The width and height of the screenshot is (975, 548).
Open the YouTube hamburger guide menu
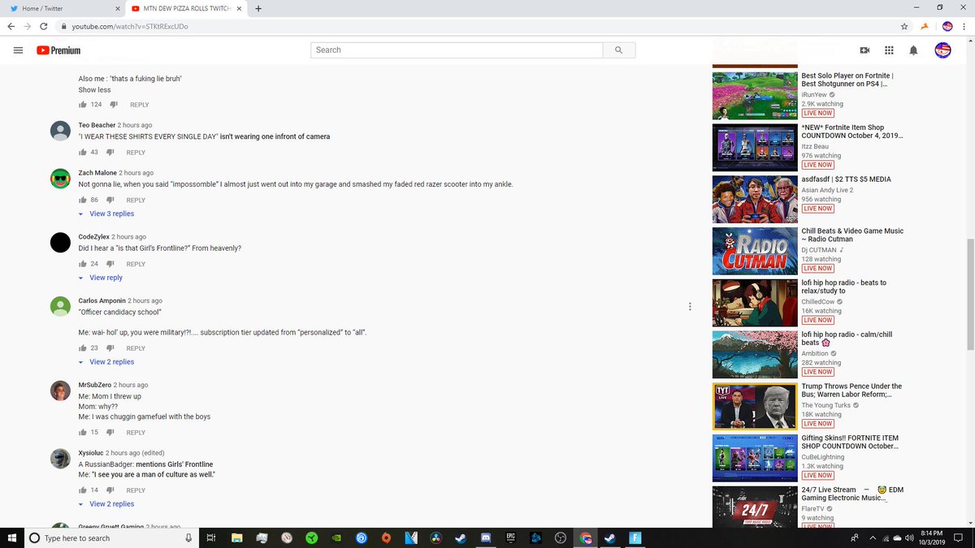(18, 50)
